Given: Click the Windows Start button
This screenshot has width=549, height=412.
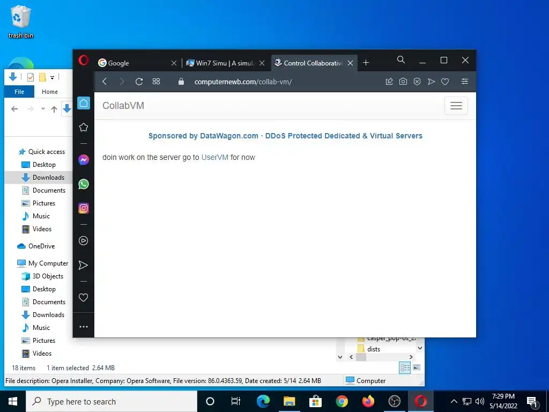Looking at the screenshot, I should coord(13,401).
